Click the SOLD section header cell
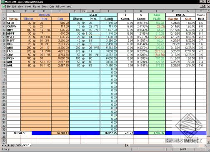The width and height of the screenshot is (210, 152). pos(93,15)
